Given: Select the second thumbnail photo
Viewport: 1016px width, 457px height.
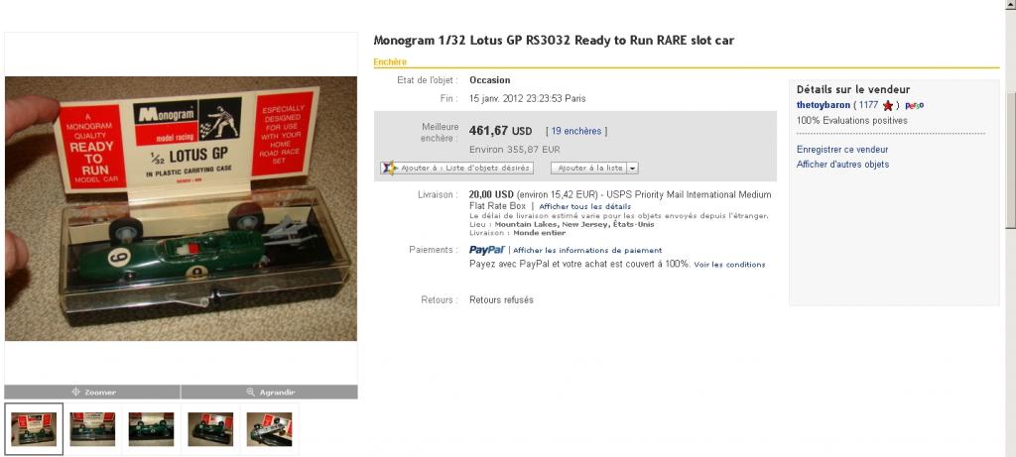Looking at the screenshot, I should pos(92,429).
